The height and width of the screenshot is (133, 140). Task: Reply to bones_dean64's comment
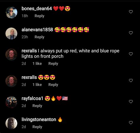click(x=39, y=16)
